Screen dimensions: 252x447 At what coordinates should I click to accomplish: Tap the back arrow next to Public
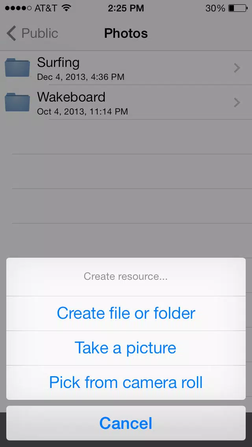click(11, 33)
